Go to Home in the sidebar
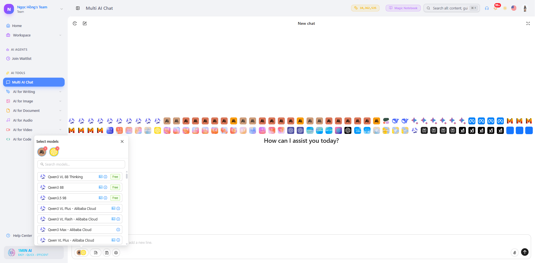The width and height of the screenshot is (535, 263). tap(17, 26)
